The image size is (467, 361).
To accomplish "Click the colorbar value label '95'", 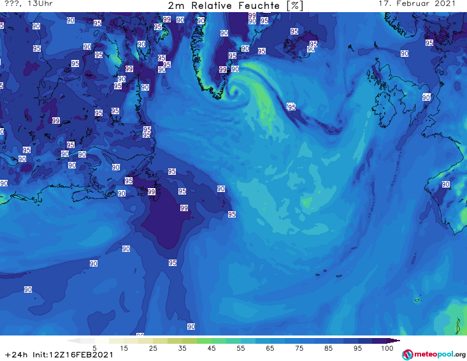I will [x=357, y=348].
